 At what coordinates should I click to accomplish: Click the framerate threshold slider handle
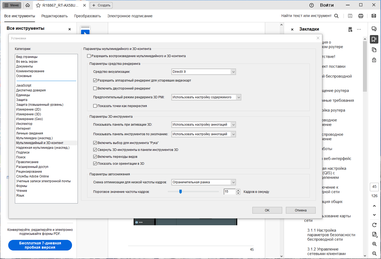tap(180, 192)
